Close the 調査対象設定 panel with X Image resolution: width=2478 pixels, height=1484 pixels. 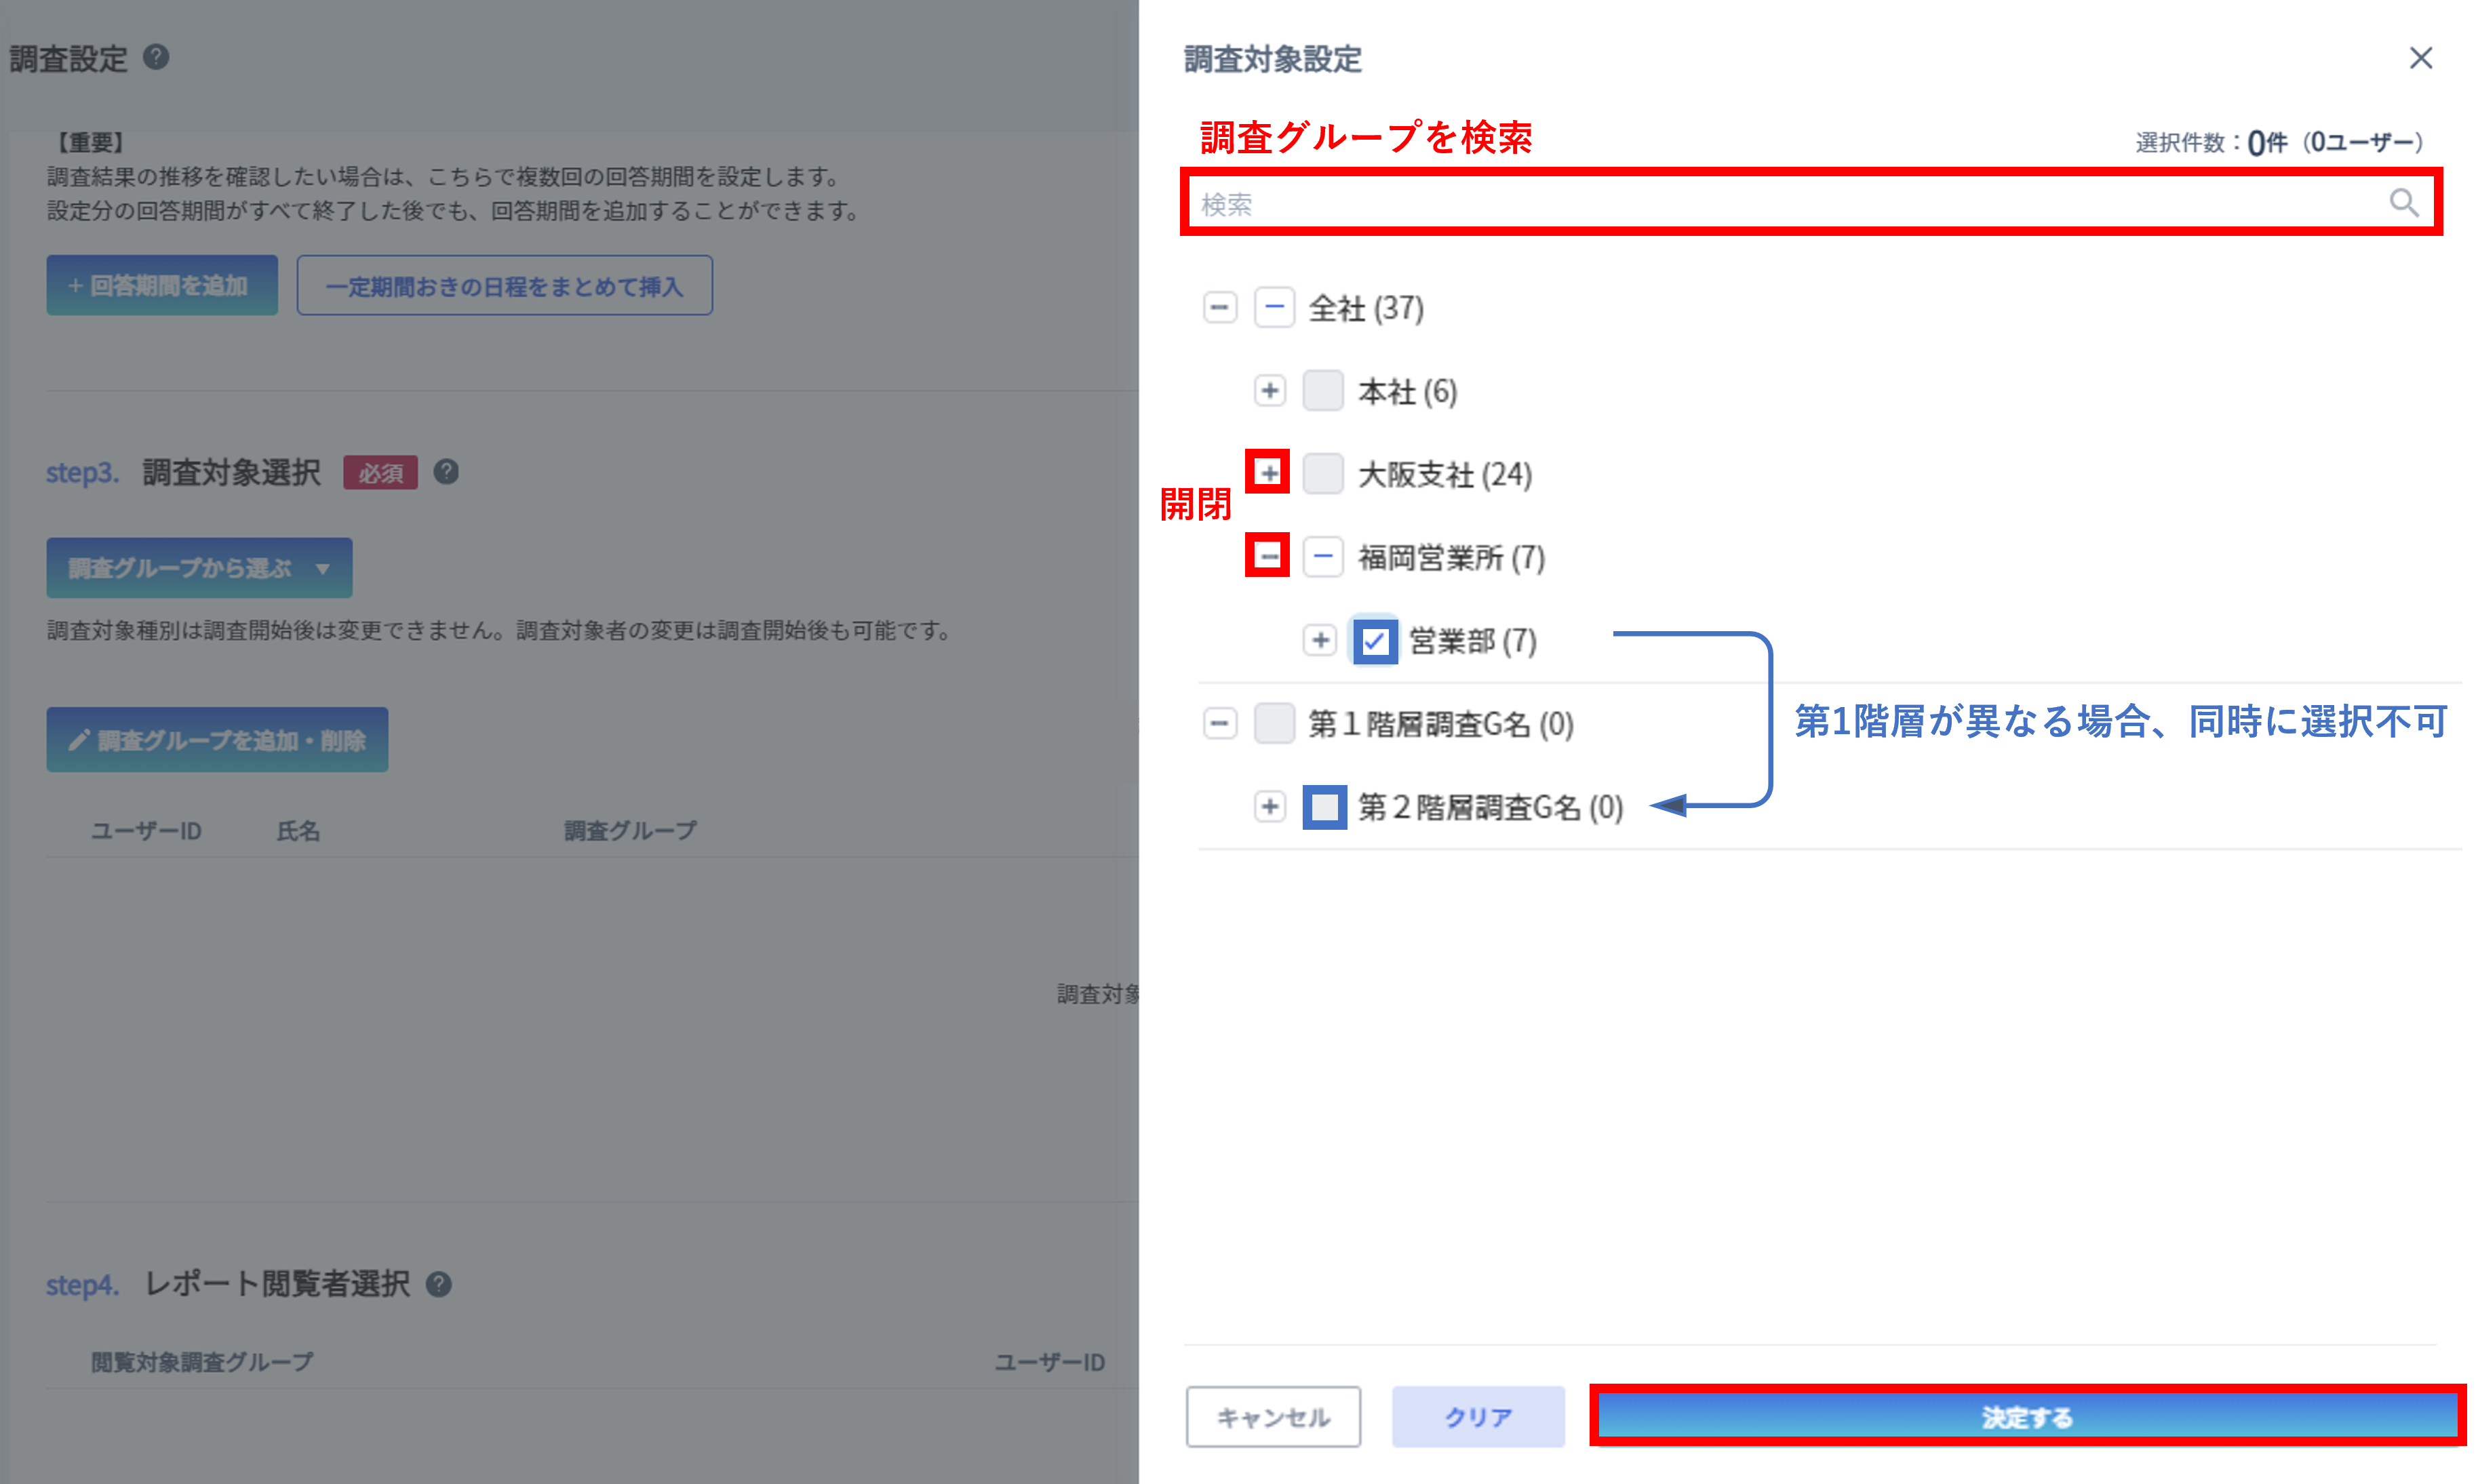[x=2420, y=58]
